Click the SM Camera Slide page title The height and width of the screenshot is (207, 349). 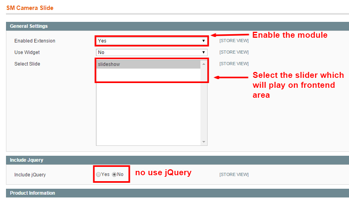(30, 8)
